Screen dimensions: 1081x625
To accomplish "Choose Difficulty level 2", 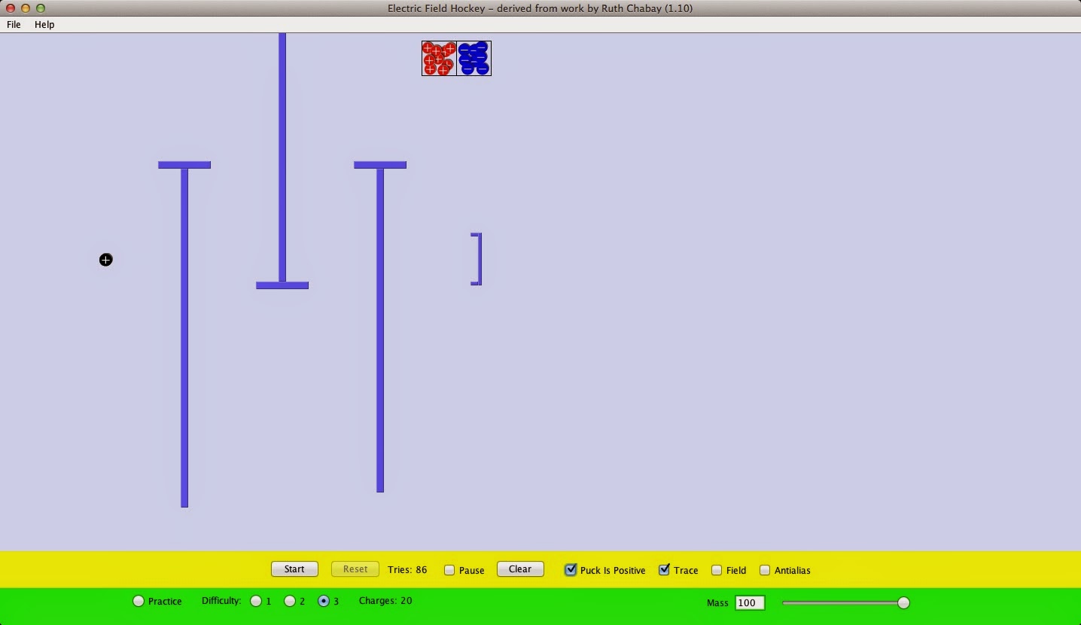I will [x=289, y=601].
